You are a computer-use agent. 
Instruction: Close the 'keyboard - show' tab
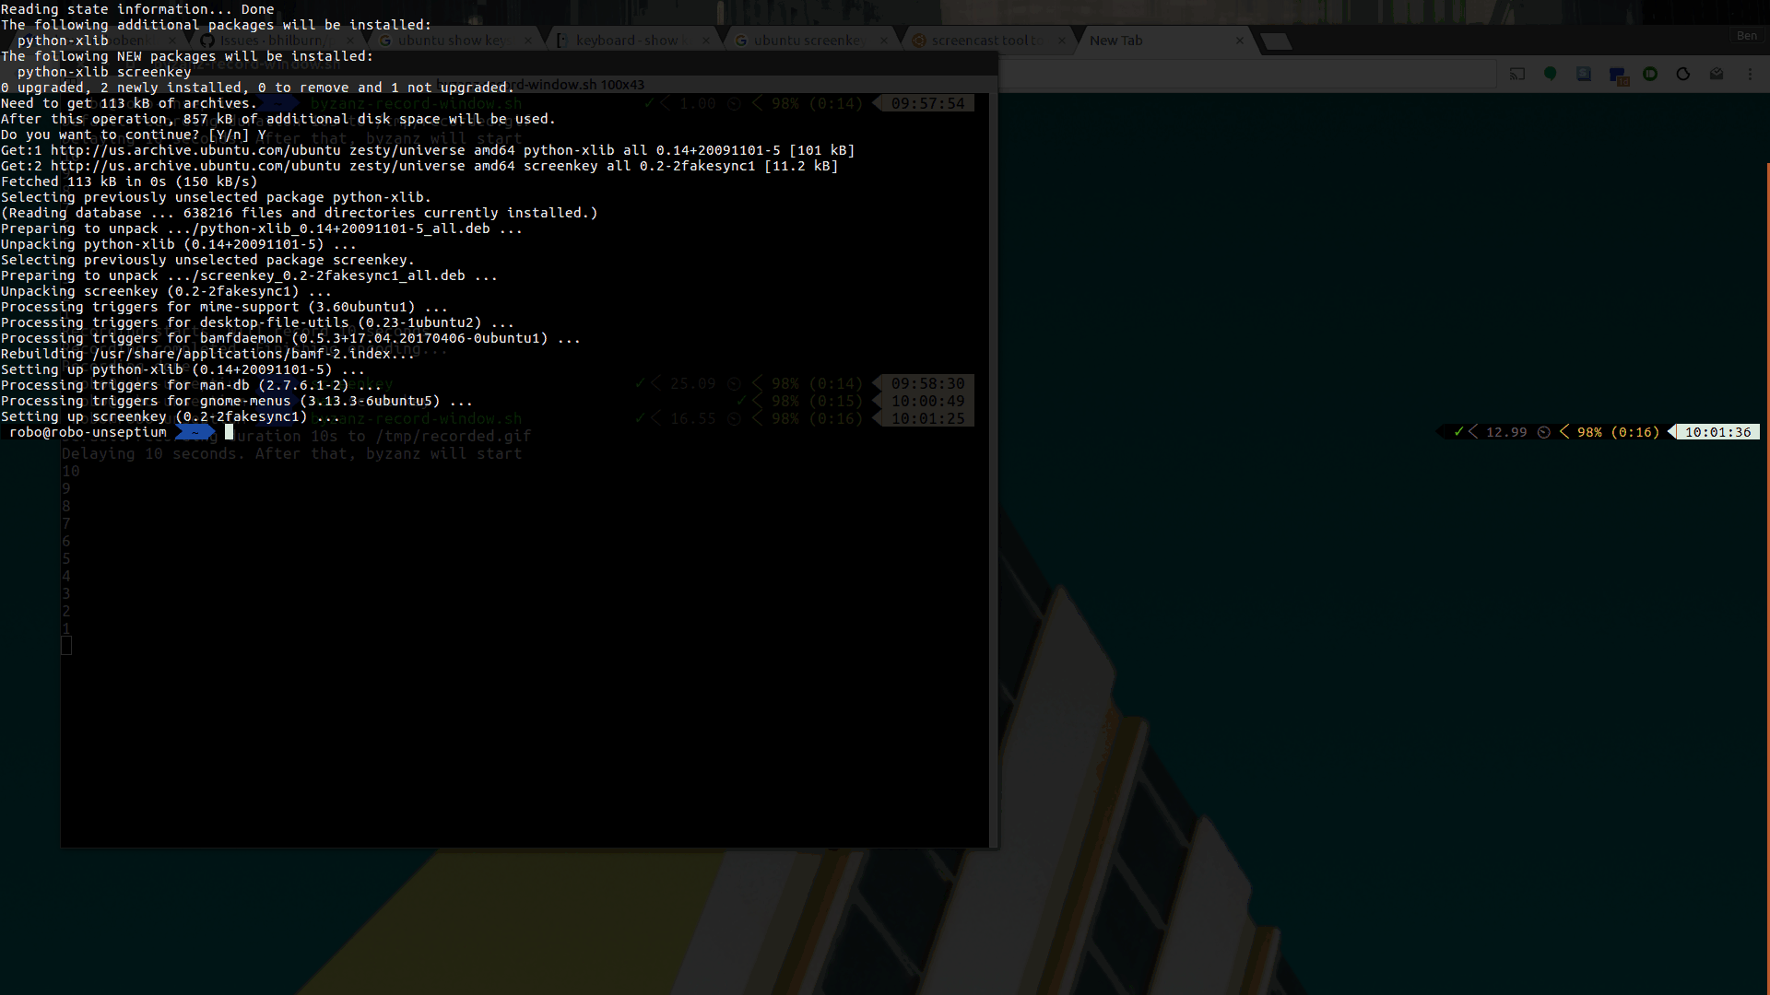(x=706, y=41)
